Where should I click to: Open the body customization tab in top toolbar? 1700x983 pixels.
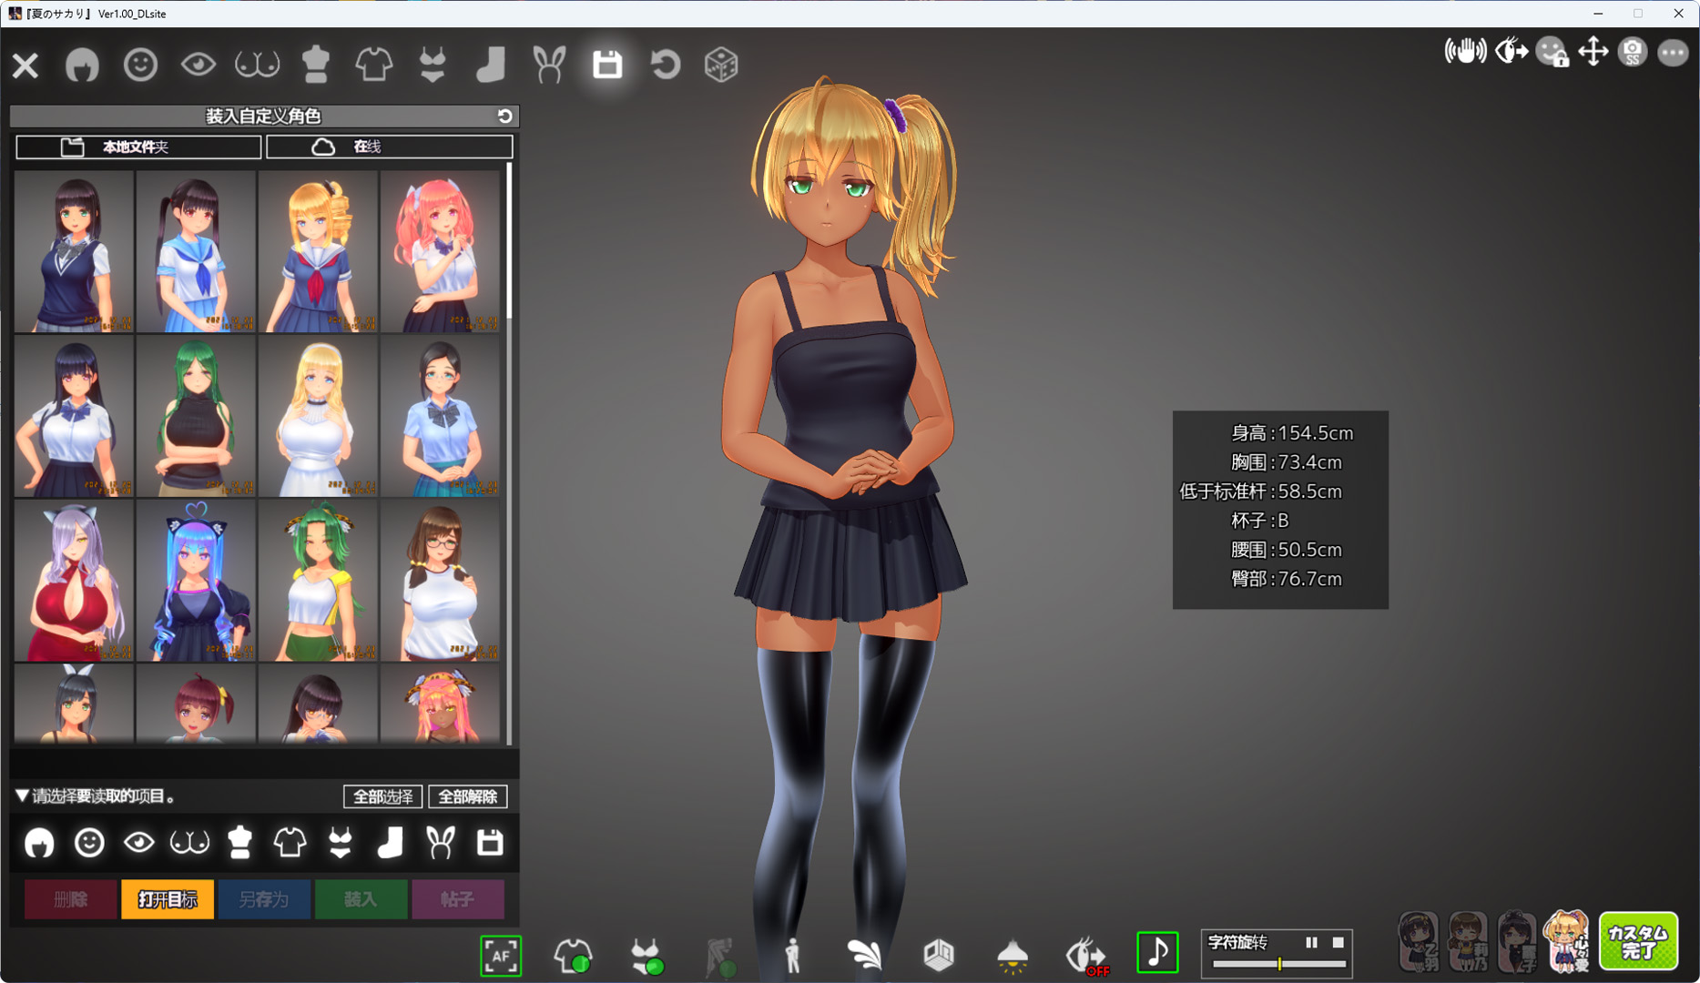315,65
